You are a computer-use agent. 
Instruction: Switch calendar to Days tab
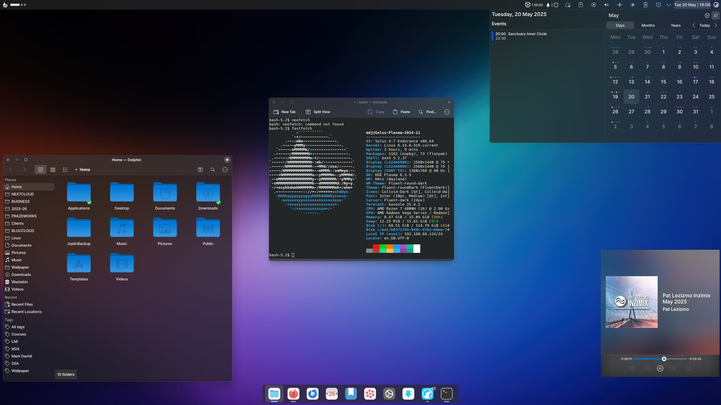pyautogui.click(x=620, y=25)
